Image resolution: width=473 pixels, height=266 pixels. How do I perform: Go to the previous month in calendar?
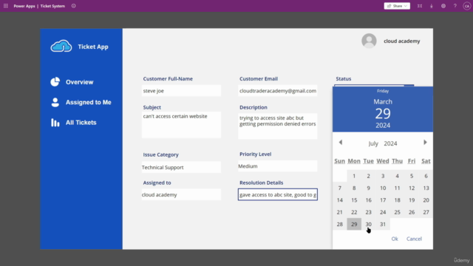point(340,143)
